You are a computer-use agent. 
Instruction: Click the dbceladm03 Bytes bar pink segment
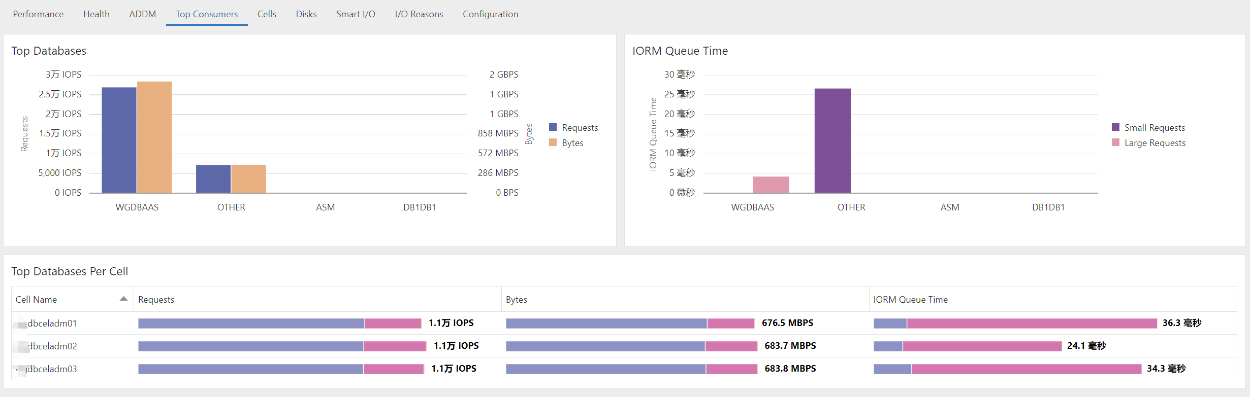[x=731, y=369]
